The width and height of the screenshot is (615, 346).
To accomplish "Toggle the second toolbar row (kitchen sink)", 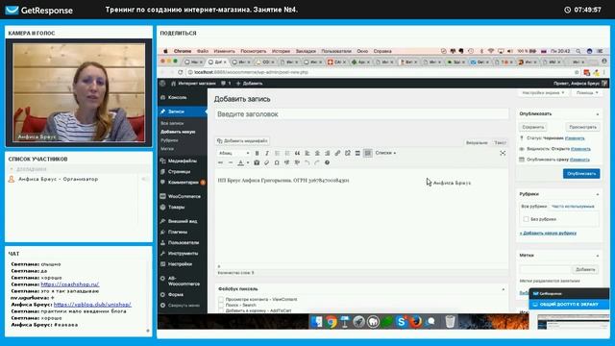I will tap(367, 153).
